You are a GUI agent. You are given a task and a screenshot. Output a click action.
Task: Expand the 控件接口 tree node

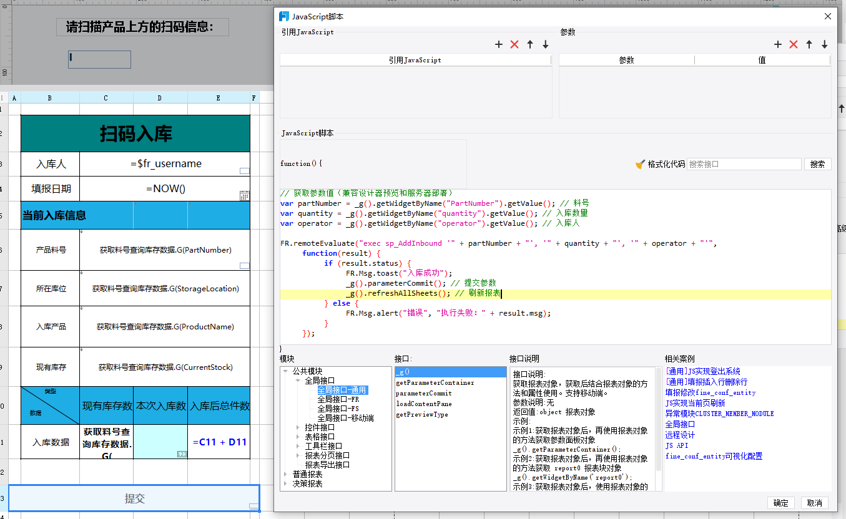click(298, 427)
